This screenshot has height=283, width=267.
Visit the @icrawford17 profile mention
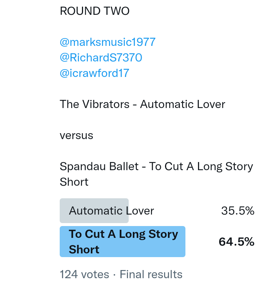pyautogui.click(x=94, y=73)
